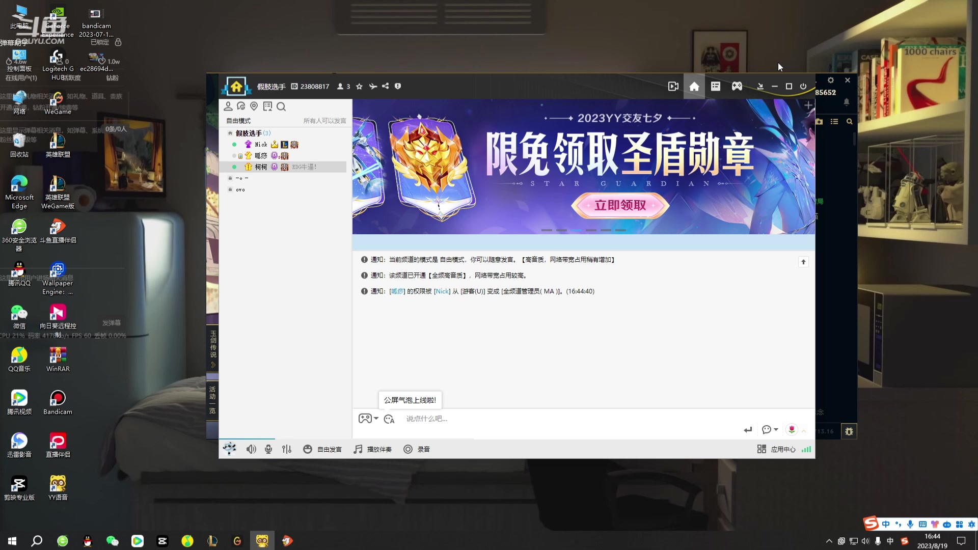Open the audio mixer settings icon
978x550 pixels.
(287, 449)
